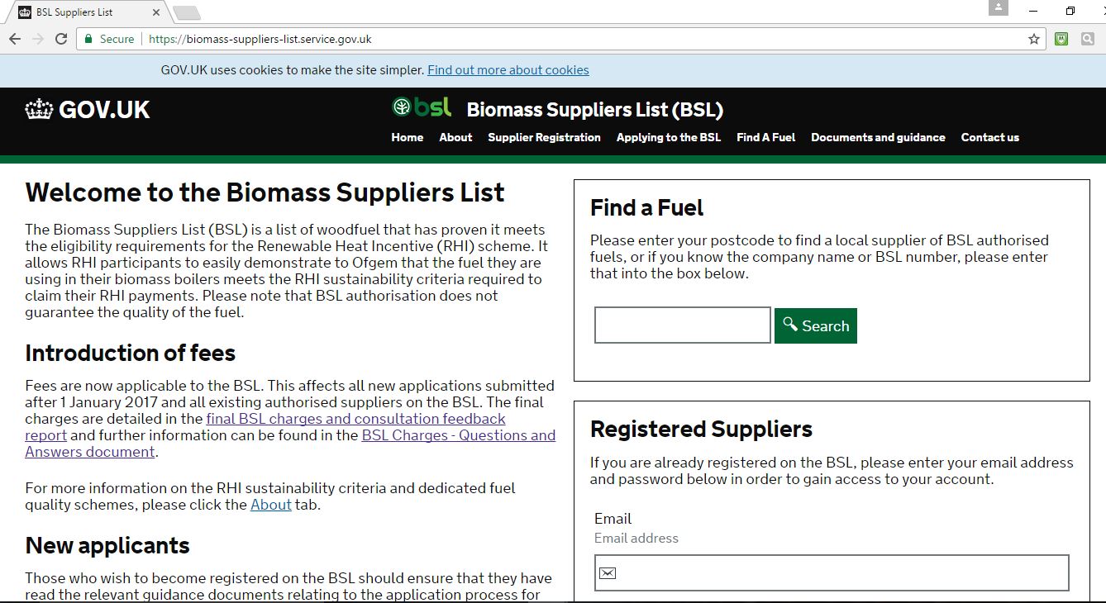1106x603 pixels.
Task: Open the Home menu item
Action: tap(408, 137)
